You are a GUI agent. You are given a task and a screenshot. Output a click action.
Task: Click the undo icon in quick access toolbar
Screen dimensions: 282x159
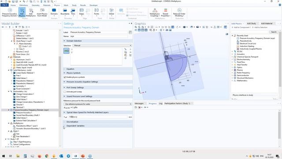pos(23,1)
